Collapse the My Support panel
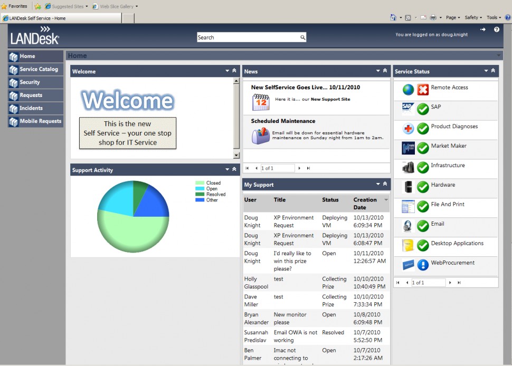The width and height of the screenshot is (512, 366). coord(385,184)
